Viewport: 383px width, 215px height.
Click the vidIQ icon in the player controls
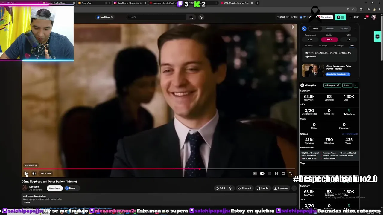tap(255, 173)
